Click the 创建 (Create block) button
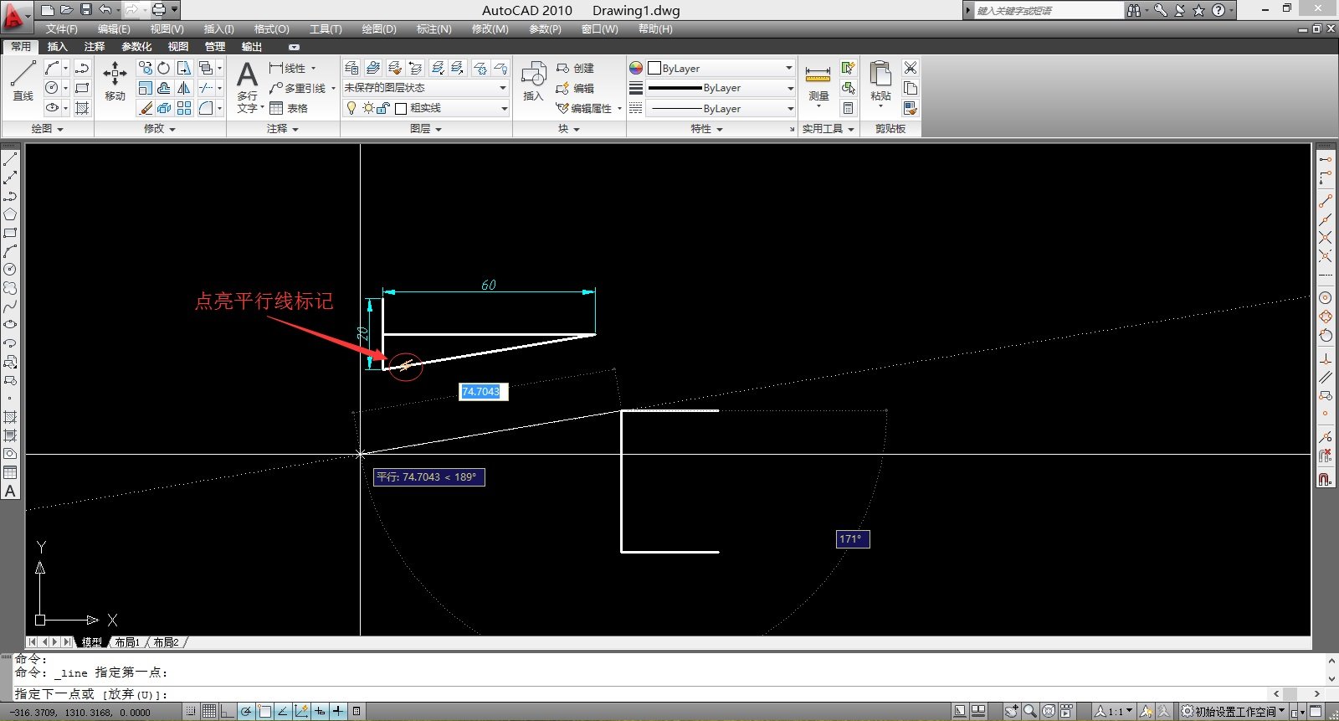 [x=575, y=68]
